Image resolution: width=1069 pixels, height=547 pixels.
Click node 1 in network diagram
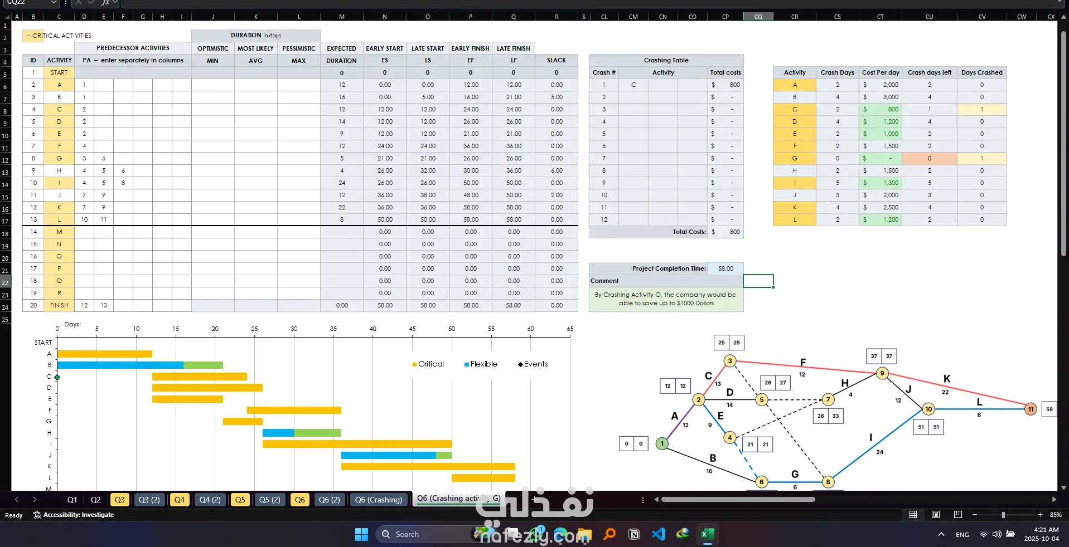point(662,444)
